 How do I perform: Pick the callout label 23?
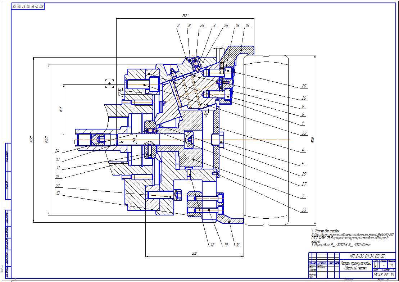tap(304, 210)
